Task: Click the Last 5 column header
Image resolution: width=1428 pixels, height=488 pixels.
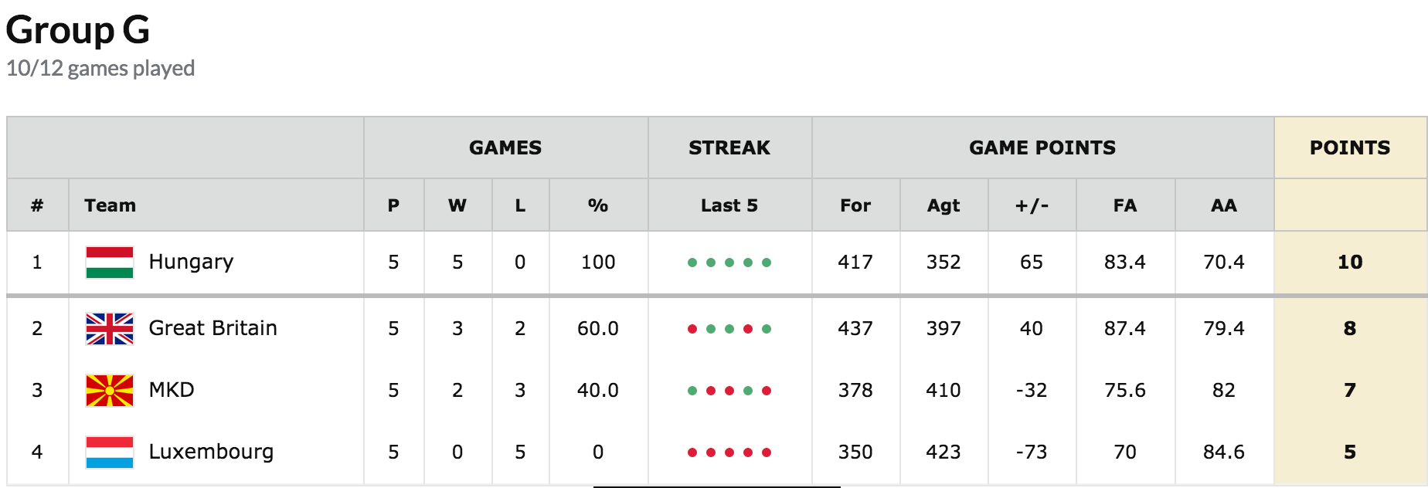Action: [729, 205]
